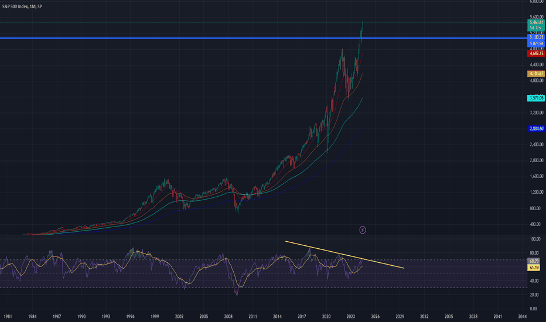Click the teal 3,571.05 moving average label
This screenshot has width=546, height=322.
(536, 98)
